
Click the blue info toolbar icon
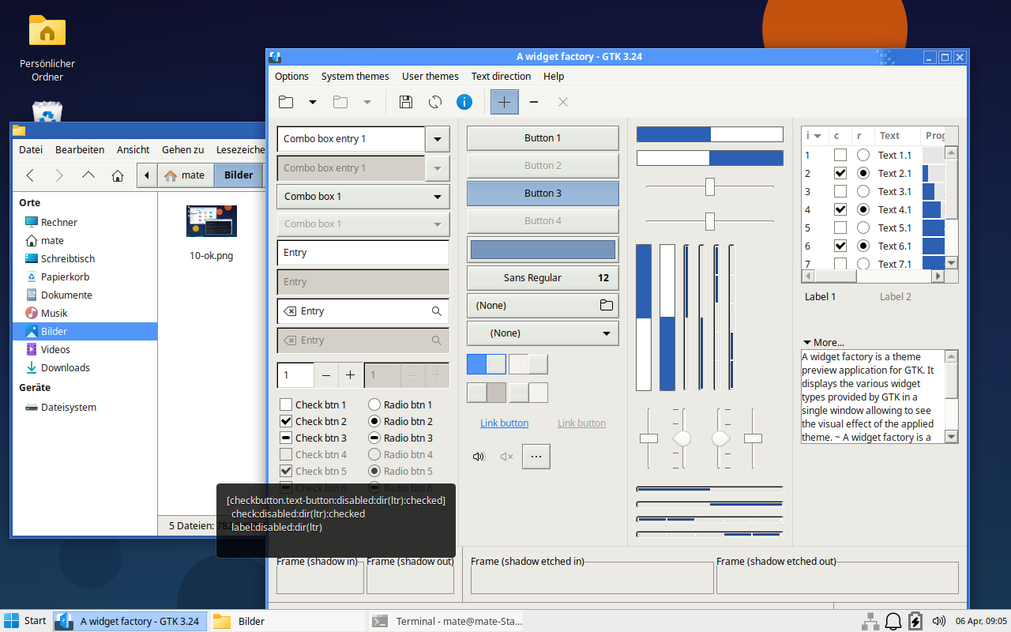[464, 102]
